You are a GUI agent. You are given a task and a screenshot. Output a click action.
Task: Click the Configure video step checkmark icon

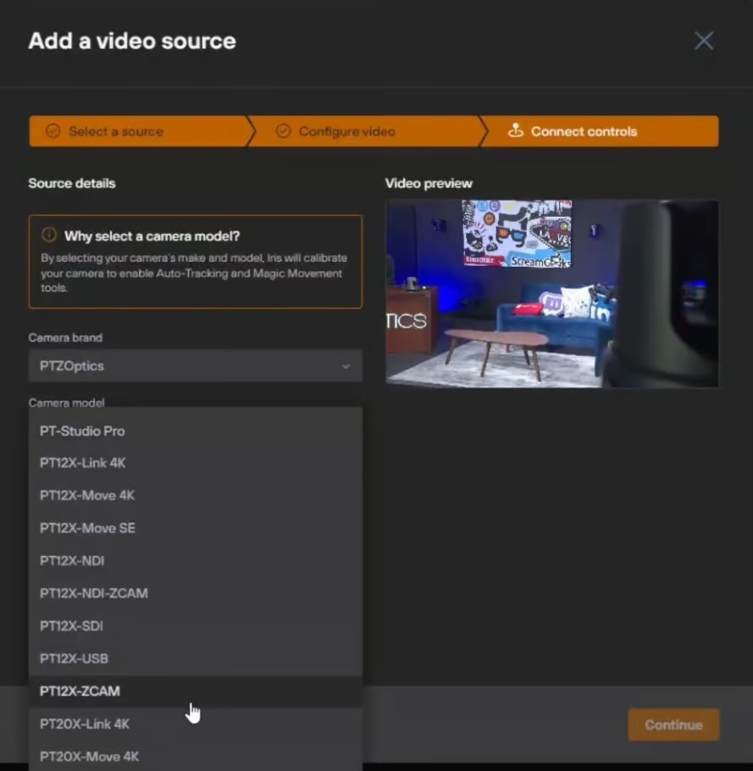click(x=283, y=131)
